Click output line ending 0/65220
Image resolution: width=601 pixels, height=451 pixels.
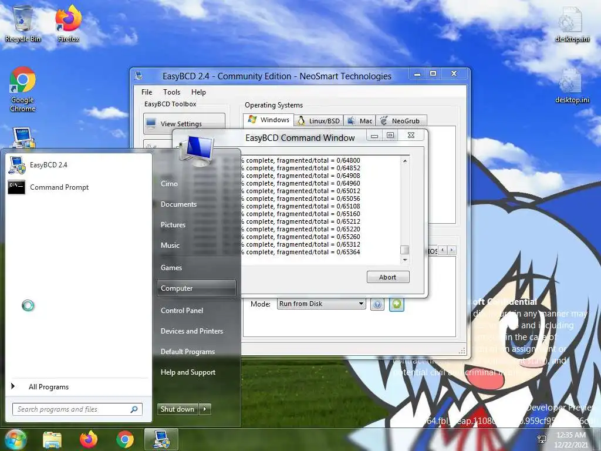pos(301,230)
